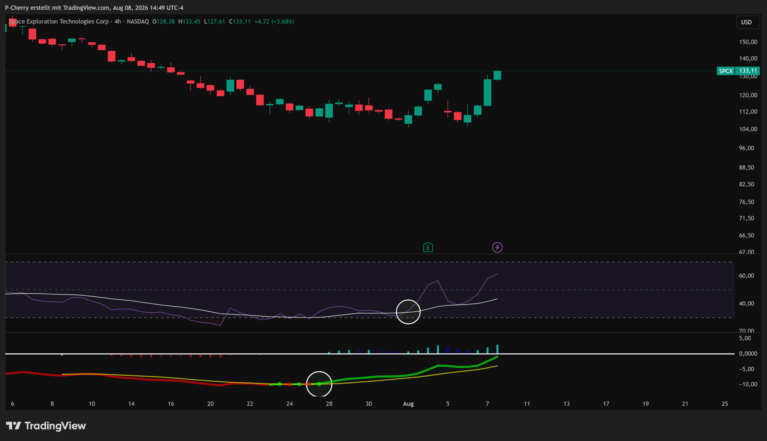The height and width of the screenshot is (441, 767).
Task: Click the 150,00 price axis label
Action: click(x=748, y=42)
